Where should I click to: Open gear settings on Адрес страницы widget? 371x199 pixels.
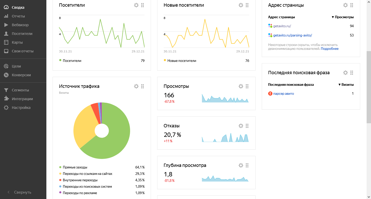pos(345,5)
